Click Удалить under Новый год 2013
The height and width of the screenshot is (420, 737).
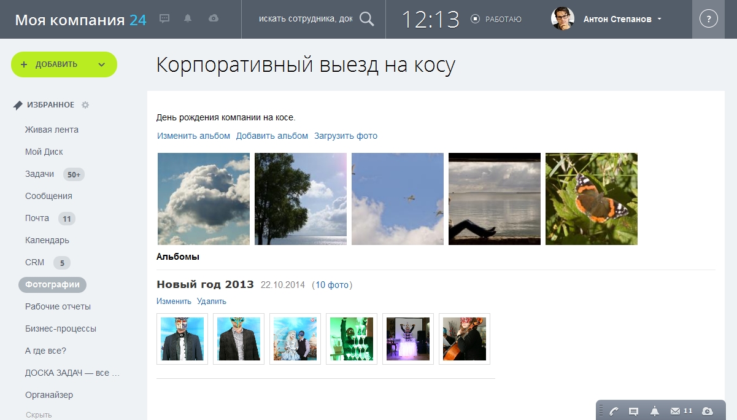[x=212, y=301]
